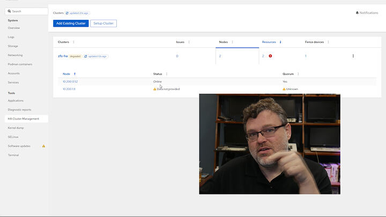
Task: Open Applications in sidebar
Action: (x=16, y=101)
